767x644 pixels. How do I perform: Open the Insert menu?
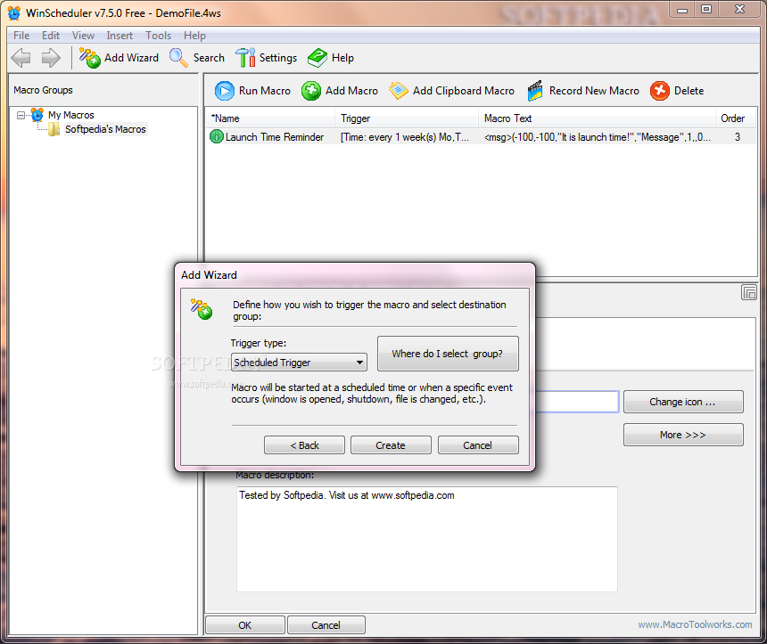(120, 36)
